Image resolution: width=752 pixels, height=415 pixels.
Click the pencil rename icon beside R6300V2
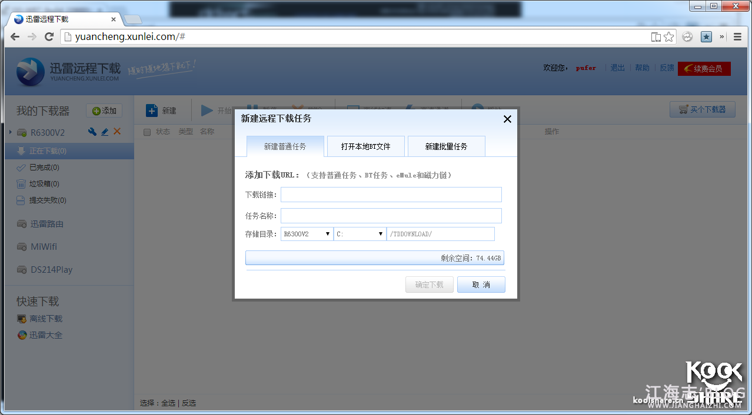point(105,132)
